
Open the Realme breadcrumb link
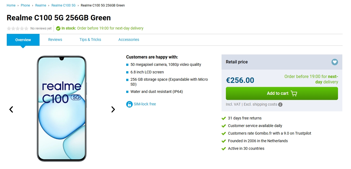(x=41, y=5)
